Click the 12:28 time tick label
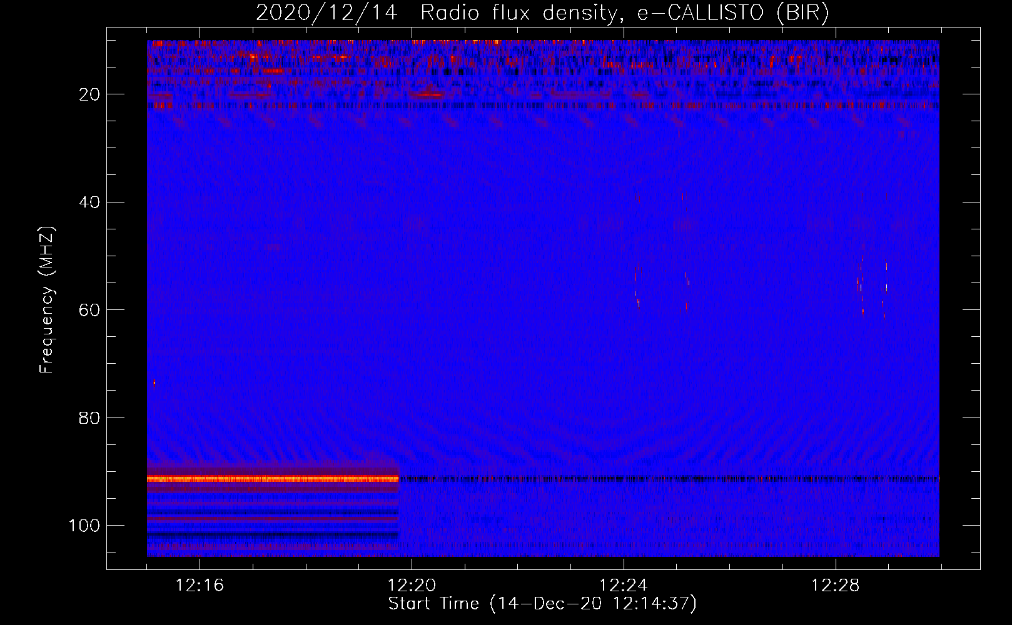The height and width of the screenshot is (625, 1012). coord(836,586)
